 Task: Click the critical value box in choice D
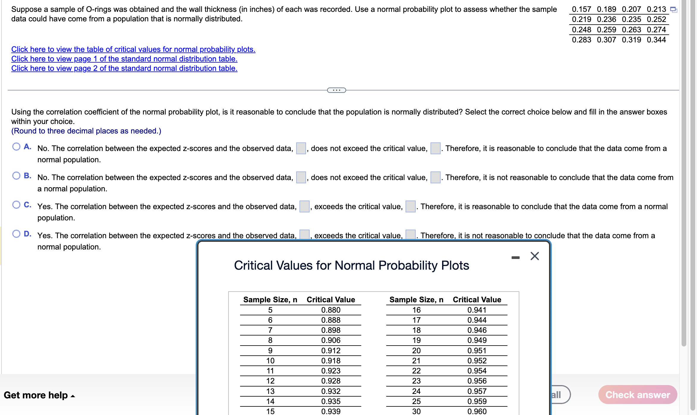(x=410, y=235)
